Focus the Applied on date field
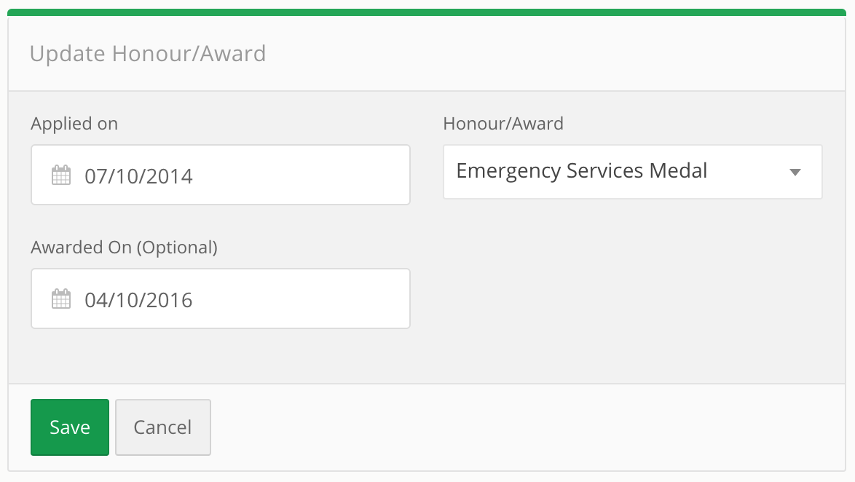 coord(220,175)
